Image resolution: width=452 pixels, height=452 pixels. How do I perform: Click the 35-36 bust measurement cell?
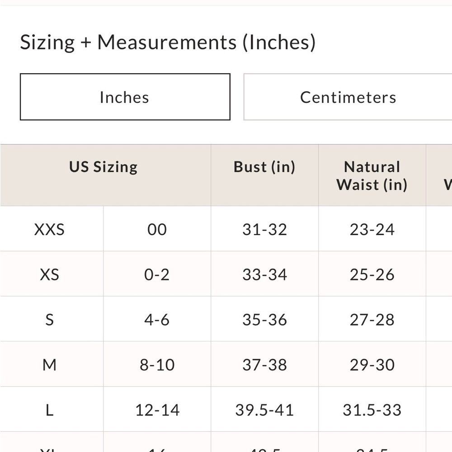[264, 320]
